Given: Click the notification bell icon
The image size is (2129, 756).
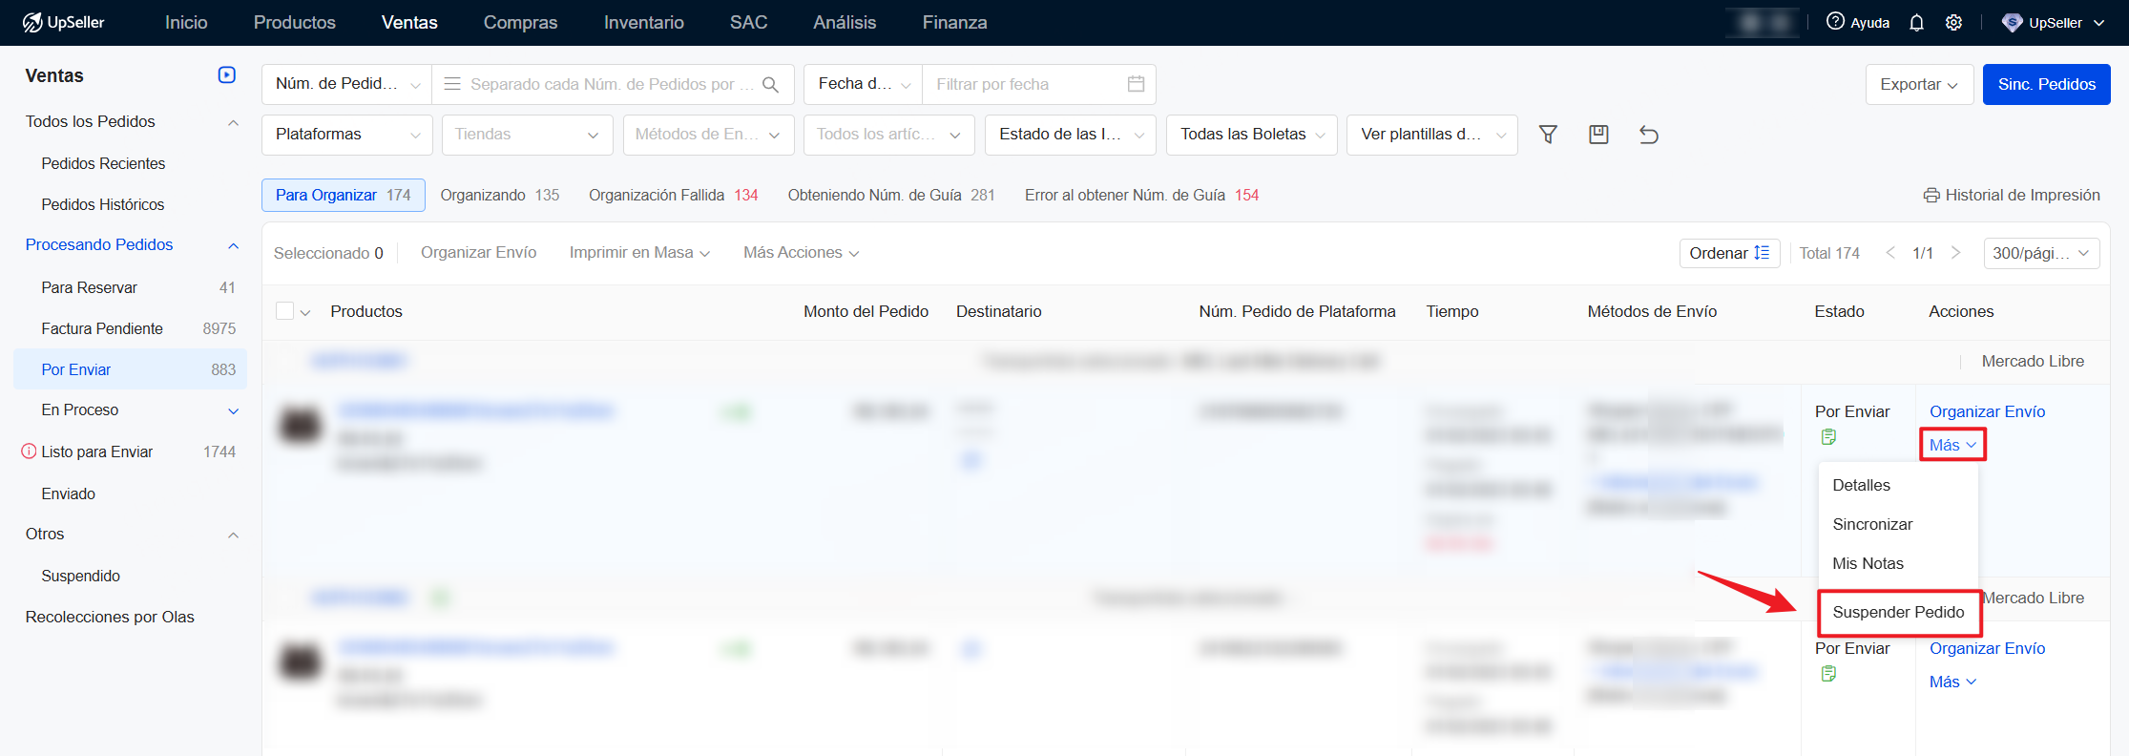Looking at the screenshot, I should [1916, 23].
